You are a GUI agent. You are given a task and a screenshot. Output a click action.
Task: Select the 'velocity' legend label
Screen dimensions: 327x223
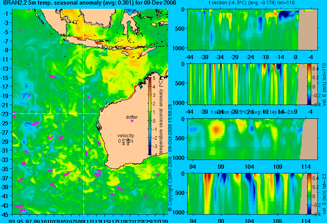tap(126, 136)
